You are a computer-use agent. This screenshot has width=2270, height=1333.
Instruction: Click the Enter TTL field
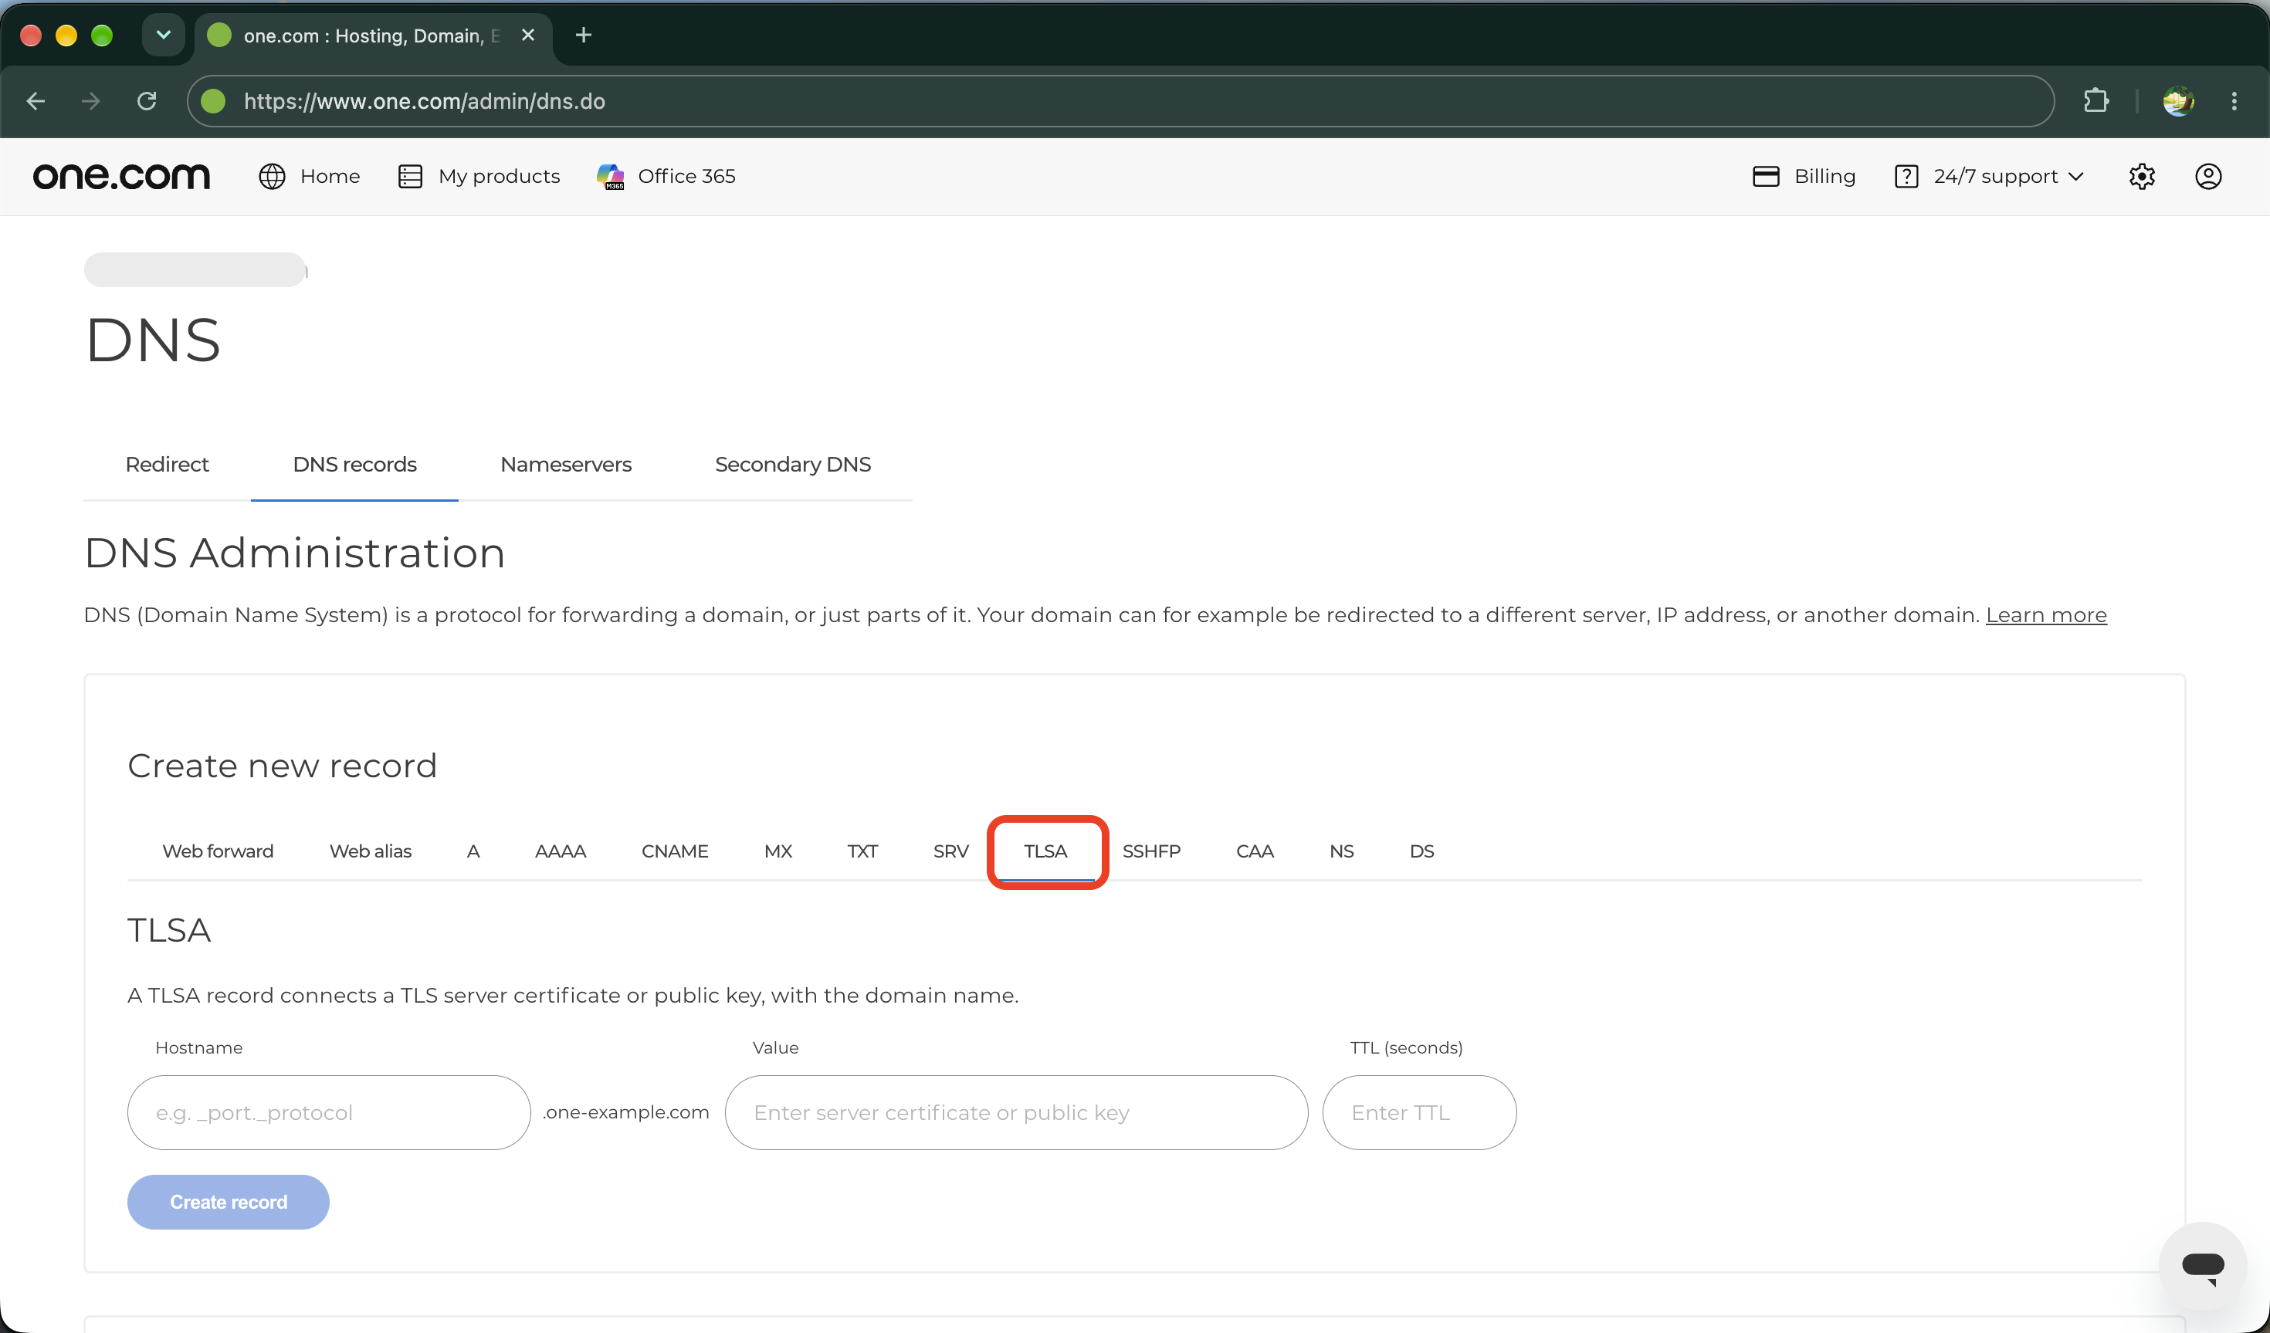coord(1419,1112)
